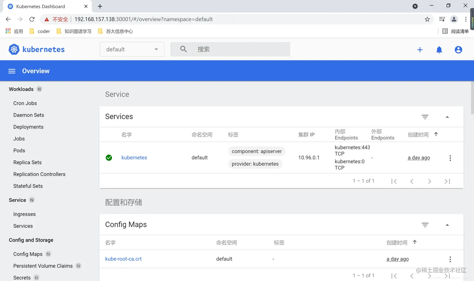474x281 pixels.
Task: Open the 苏大信息中心 bookmark folder
Action: click(x=115, y=31)
